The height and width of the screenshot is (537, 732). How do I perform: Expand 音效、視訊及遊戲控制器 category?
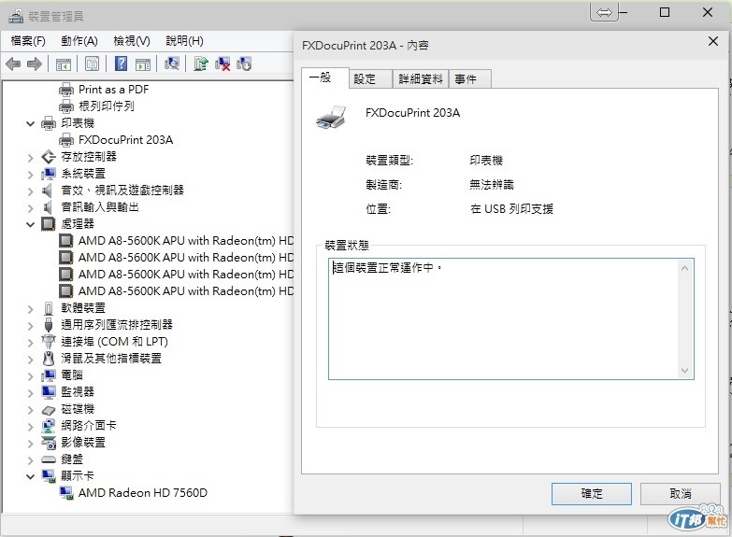coord(30,191)
